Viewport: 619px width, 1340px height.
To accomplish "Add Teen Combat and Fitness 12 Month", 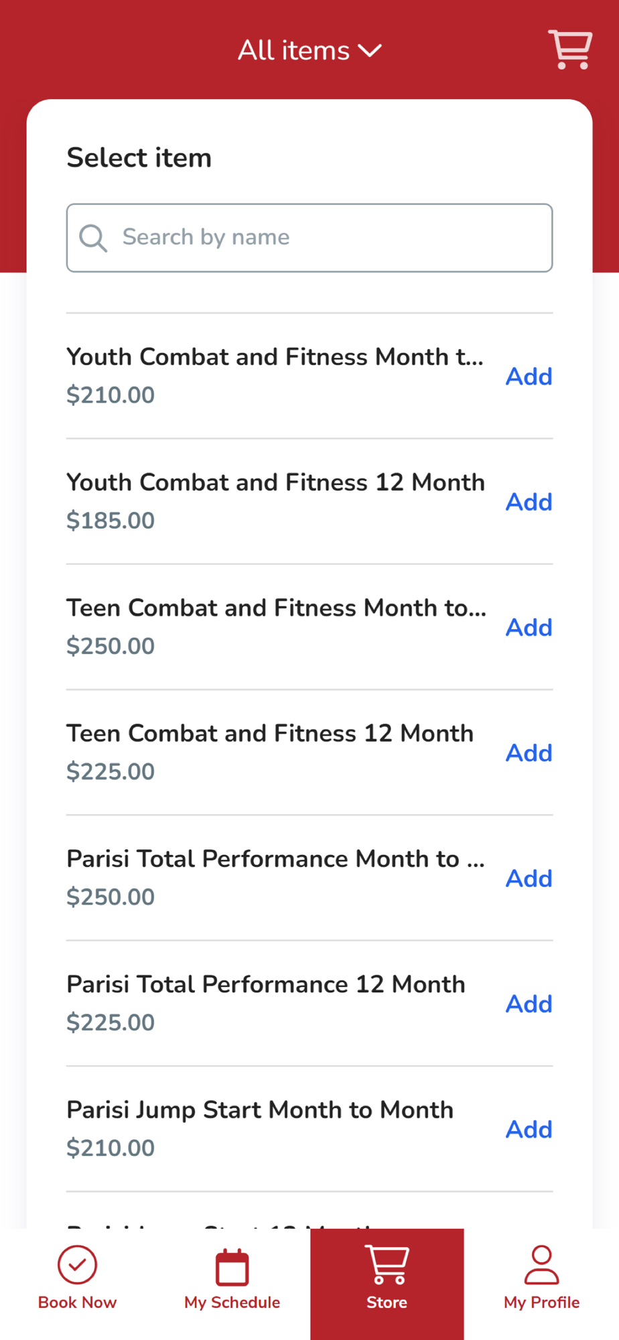I will pos(529,753).
